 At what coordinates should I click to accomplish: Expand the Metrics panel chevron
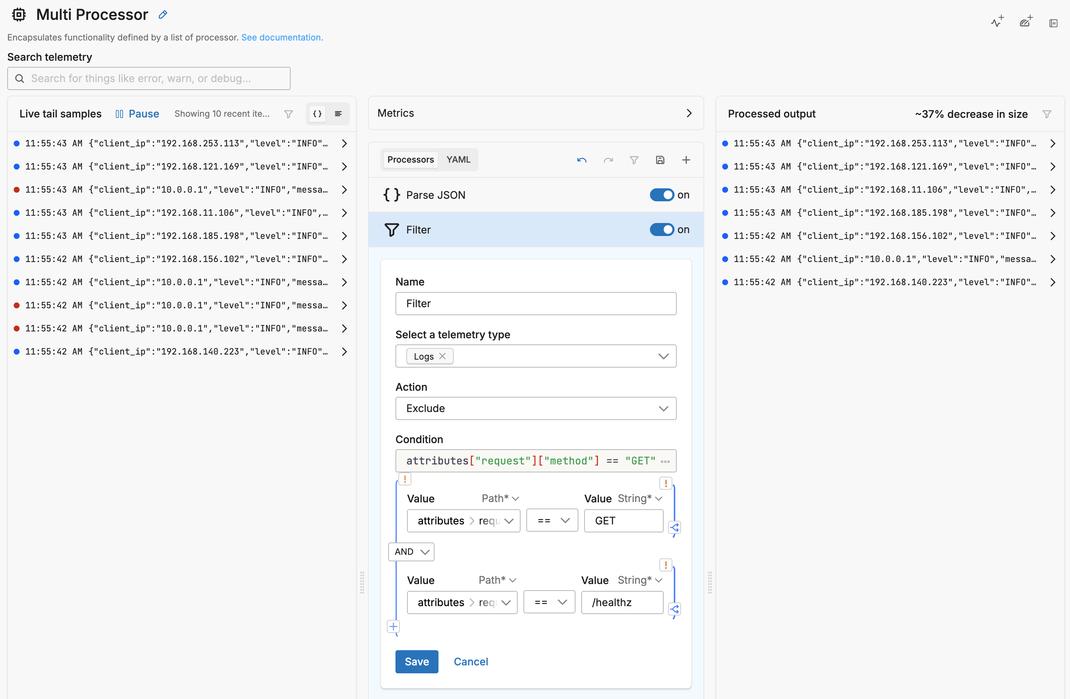point(689,113)
